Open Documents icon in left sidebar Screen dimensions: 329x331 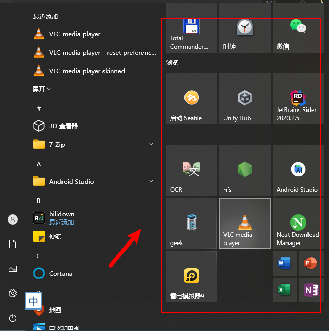point(13,244)
